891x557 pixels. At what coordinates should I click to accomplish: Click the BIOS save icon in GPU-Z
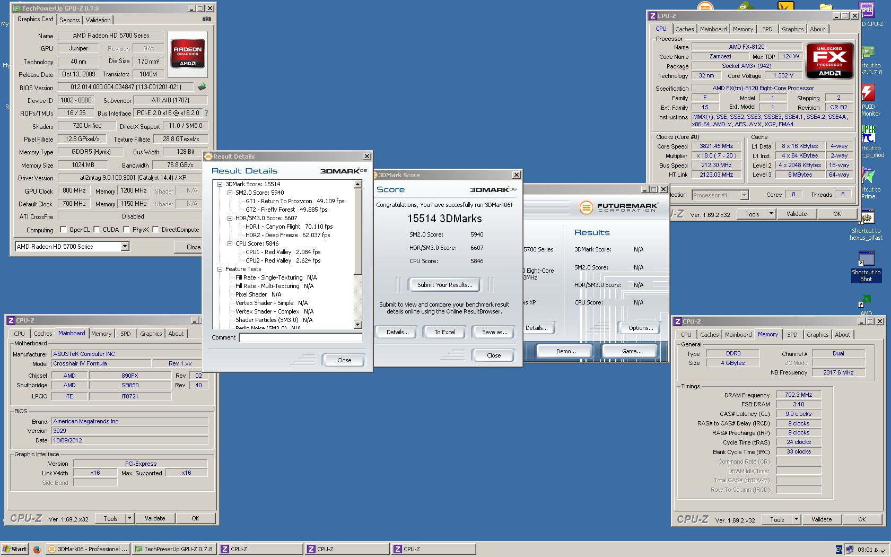202,87
